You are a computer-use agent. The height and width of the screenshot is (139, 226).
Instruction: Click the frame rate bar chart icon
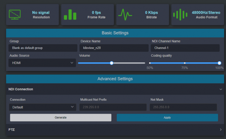tap(70, 14)
